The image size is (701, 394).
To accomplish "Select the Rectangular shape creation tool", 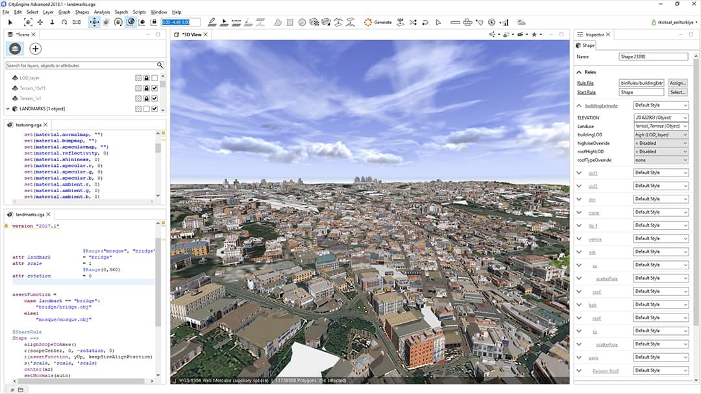I will [289, 22].
